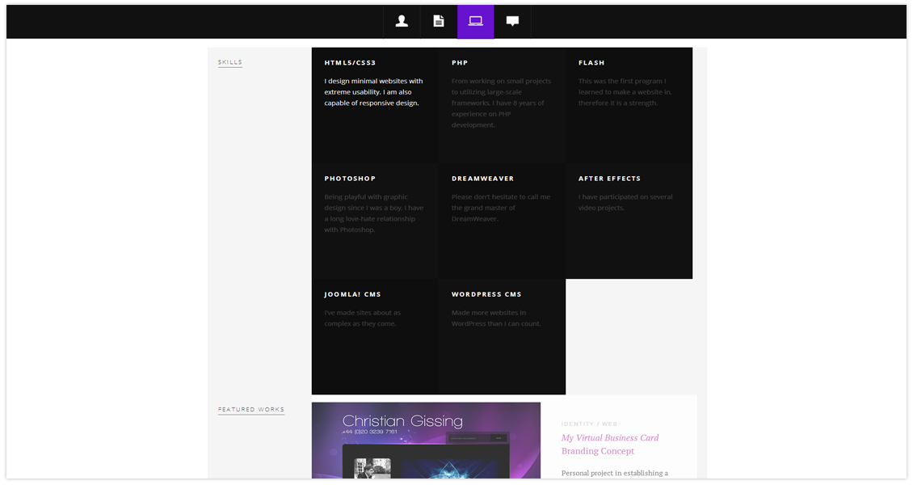The height and width of the screenshot is (485, 913).
Task: Click the Skills section label
Action: click(x=230, y=62)
